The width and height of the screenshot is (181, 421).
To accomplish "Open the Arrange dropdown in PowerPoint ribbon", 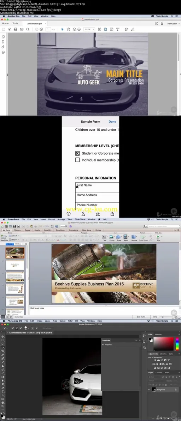I will [134, 238].
